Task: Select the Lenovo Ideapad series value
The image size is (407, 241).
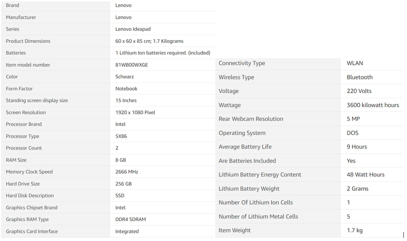Action: pos(133,29)
